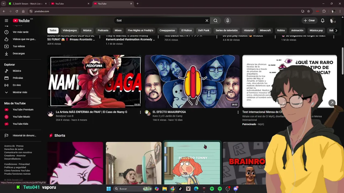This screenshot has width=344, height=193.
Task: Go to Chrome home page button
Action: [x=23, y=11]
